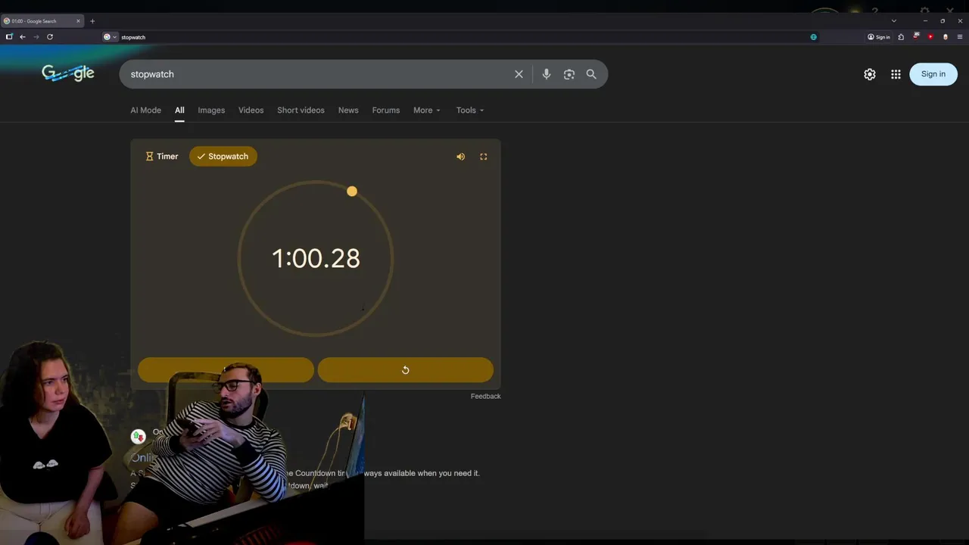969x545 pixels.
Task: Click the Feedback link below the stopwatch
Action: (x=485, y=397)
